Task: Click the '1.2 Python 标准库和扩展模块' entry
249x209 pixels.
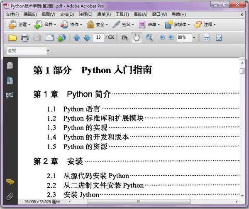Action: pos(95,118)
